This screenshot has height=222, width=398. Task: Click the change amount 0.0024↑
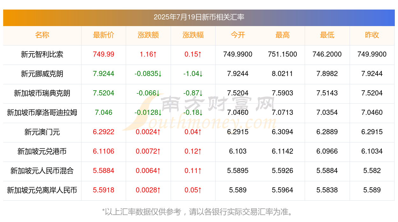148,132
